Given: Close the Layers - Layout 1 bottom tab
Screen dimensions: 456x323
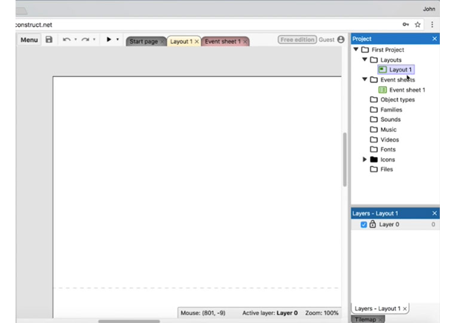Looking at the screenshot, I should pyautogui.click(x=405, y=309).
